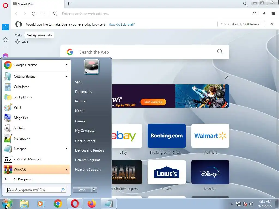
Task: Open Pictures from Start menu
Action: [x=81, y=101]
